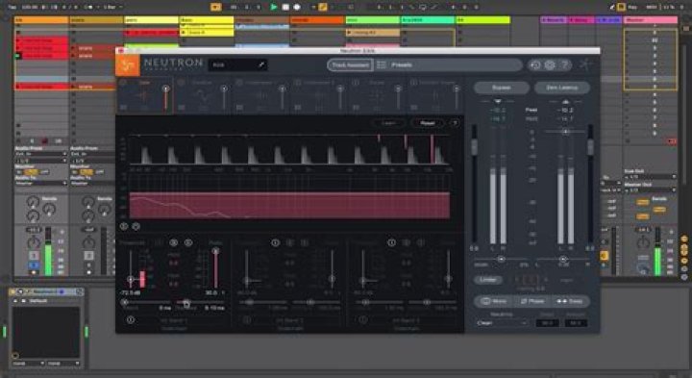
Task: Open the Neutrino Clean mode dropdown
Action: (x=502, y=323)
